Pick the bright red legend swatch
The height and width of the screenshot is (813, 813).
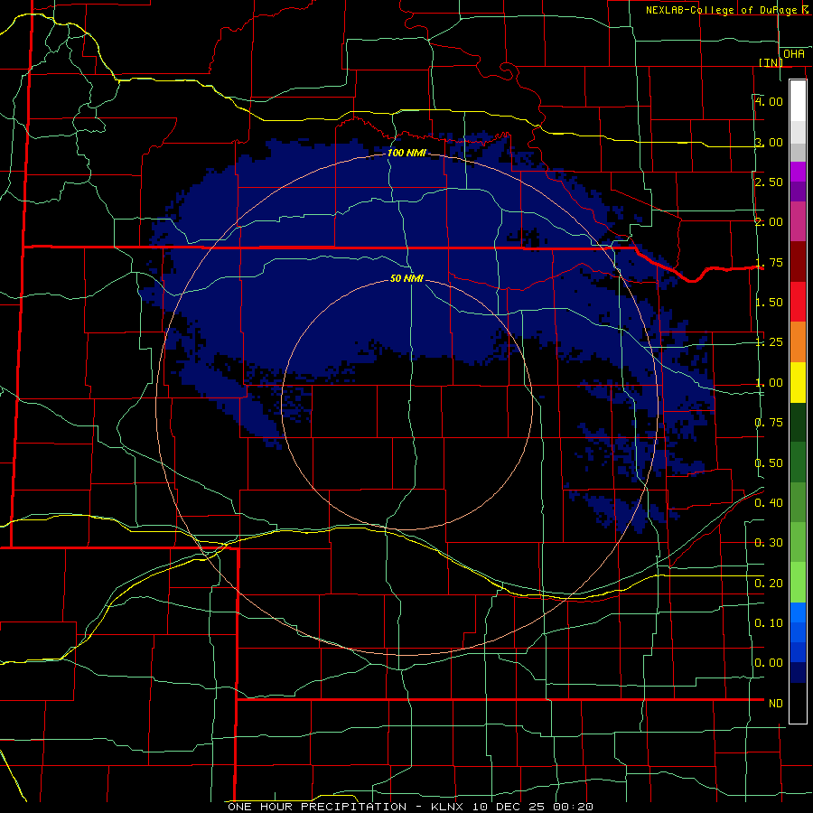tap(798, 302)
